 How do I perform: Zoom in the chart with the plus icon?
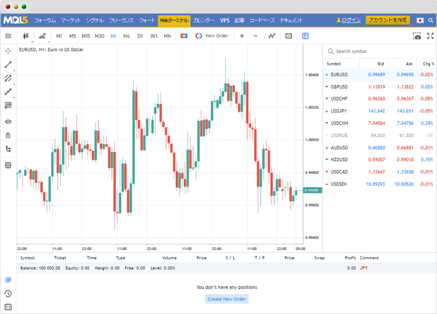tap(242, 36)
